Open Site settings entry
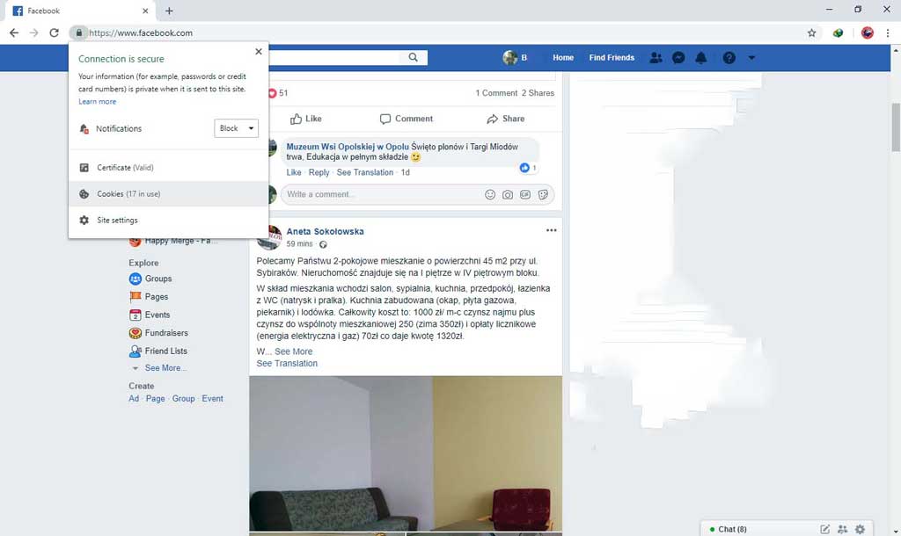Screen dimensions: 901x536 (x=168, y=221)
